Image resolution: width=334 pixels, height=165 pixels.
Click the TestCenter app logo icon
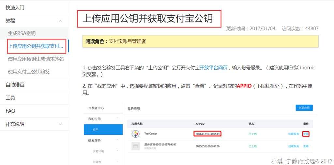(x=135, y=134)
